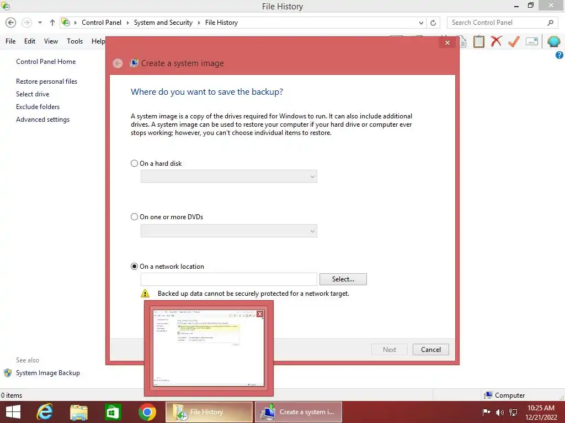Click the network location path field
Viewport: 565px width, 423px height.
(229, 279)
